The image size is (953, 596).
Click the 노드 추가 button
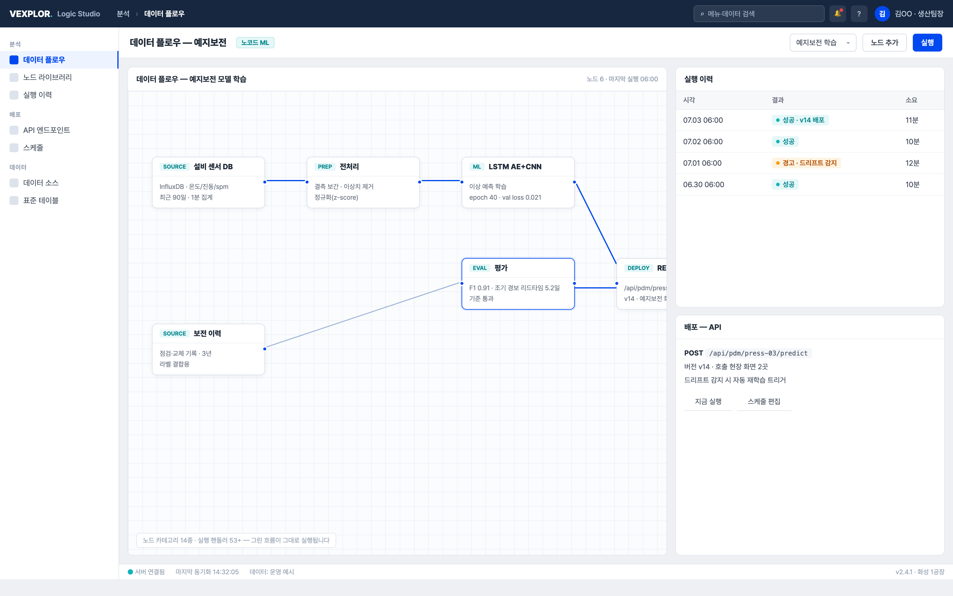pos(885,43)
